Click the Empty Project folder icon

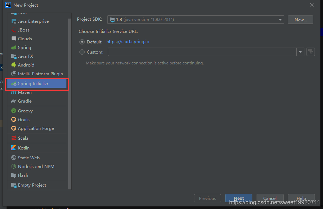click(x=14, y=185)
